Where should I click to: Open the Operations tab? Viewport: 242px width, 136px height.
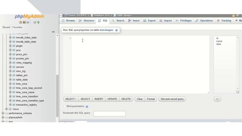click(204, 21)
